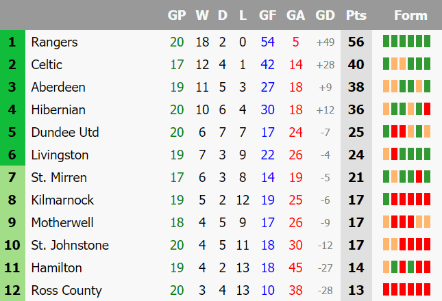Click Kilmarnock's only green form bar
442x301 pixels.
(x=386, y=199)
